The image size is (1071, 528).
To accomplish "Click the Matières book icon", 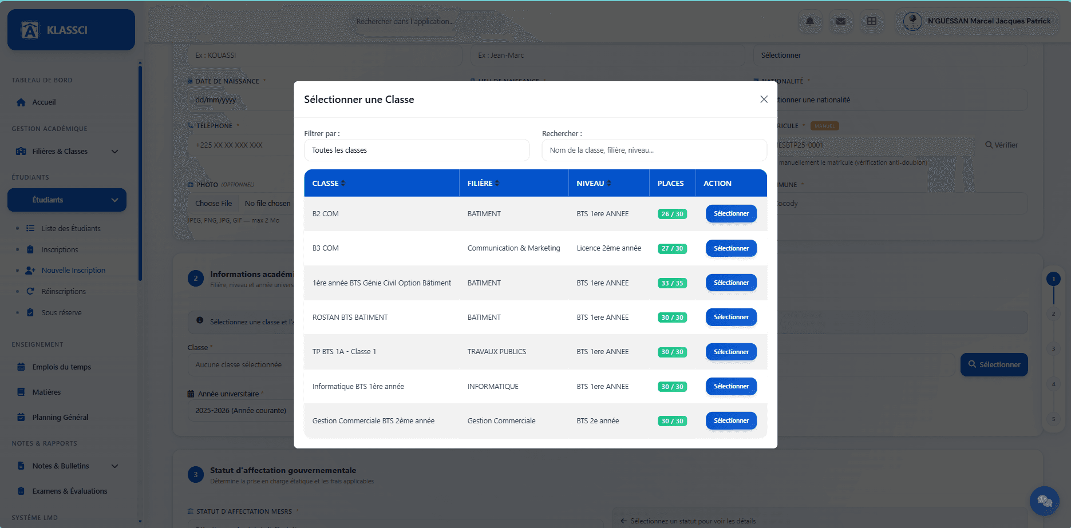I will coord(21,392).
